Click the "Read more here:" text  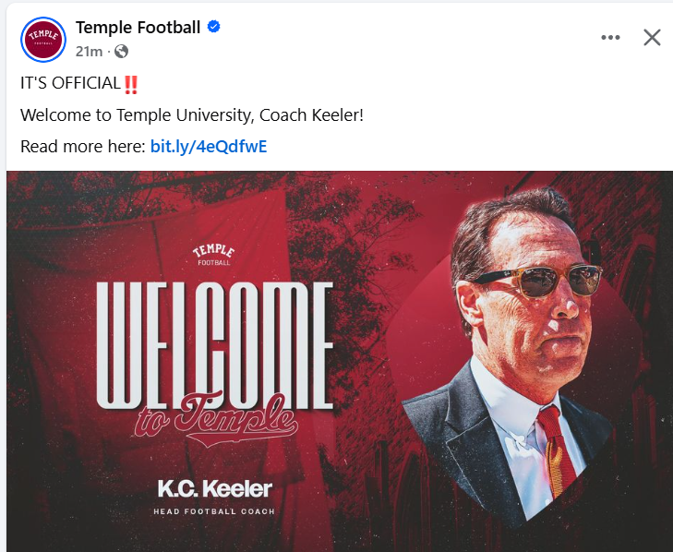(82, 146)
